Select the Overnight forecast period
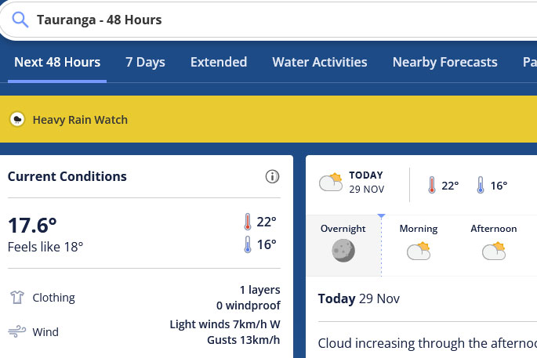The width and height of the screenshot is (537, 358). click(x=343, y=229)
